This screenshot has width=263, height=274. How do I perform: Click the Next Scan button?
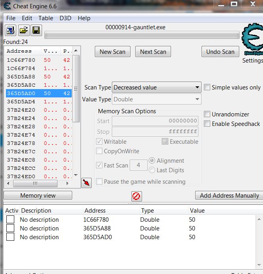(153, 51)
